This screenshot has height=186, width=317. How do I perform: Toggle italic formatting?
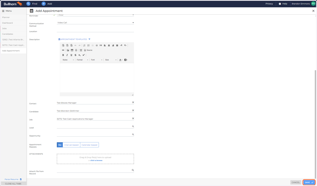67,55
